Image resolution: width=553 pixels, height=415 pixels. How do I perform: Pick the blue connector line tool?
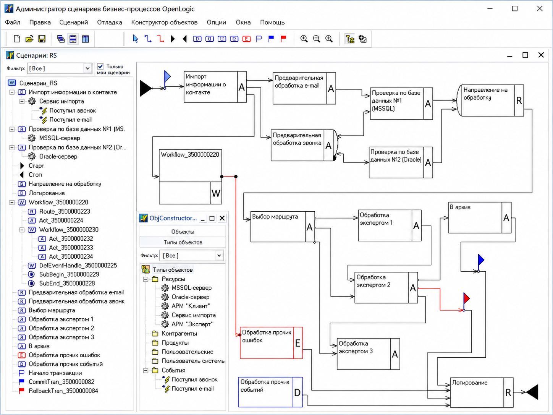coord(148,39)
